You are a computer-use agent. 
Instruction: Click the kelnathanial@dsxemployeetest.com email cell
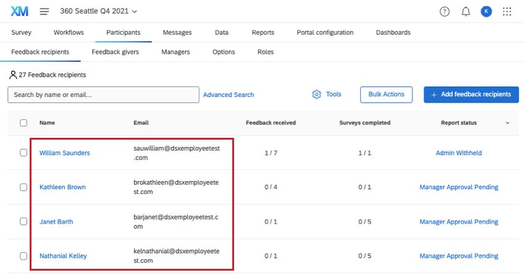177,256
